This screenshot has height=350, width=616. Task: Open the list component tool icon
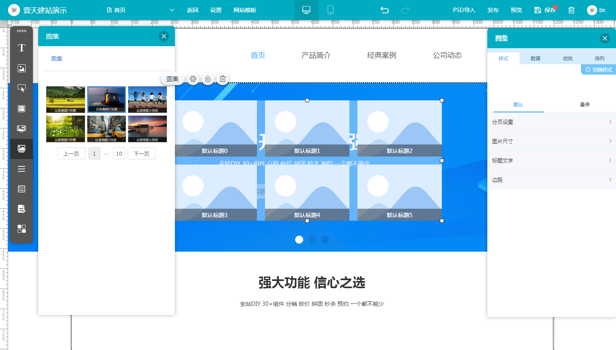(22, 189)
